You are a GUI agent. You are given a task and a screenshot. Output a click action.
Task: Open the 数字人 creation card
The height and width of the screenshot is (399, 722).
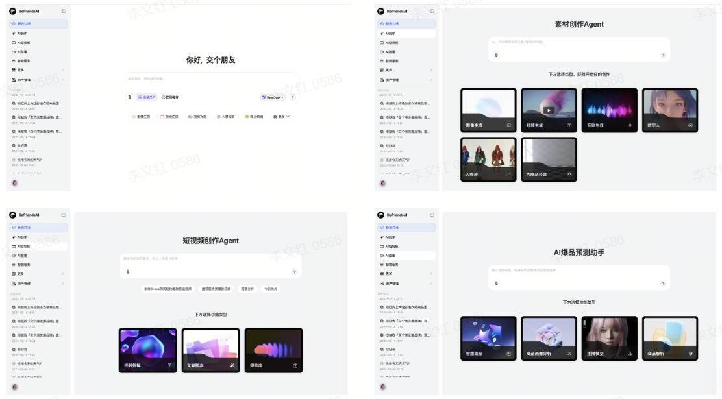click(670, 110)
